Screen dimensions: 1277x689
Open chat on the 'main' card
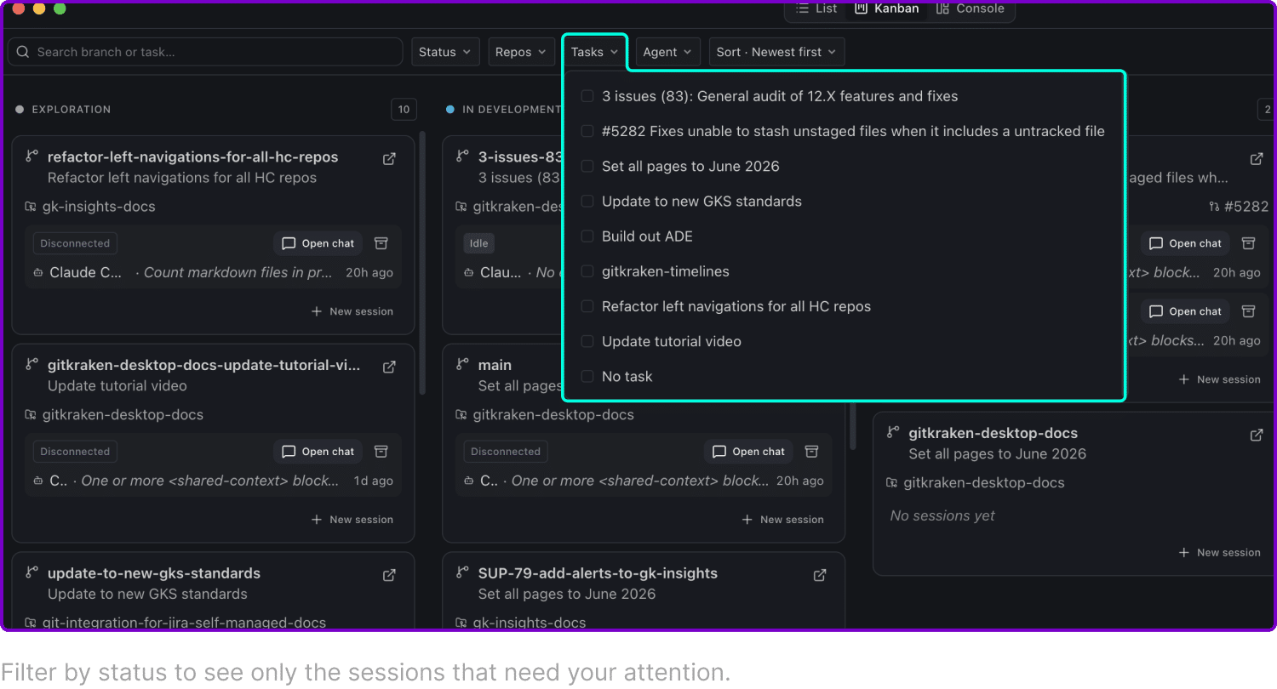point(749,452)
